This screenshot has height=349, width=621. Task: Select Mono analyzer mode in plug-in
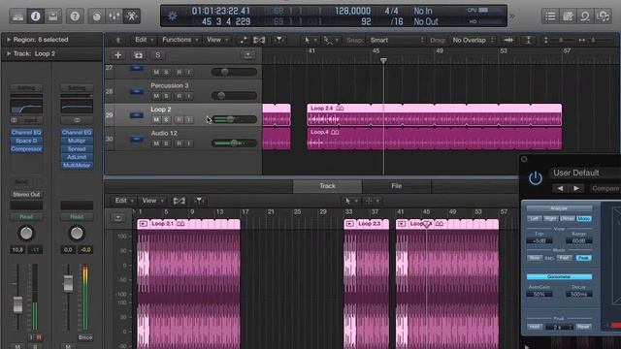[x=584, y=218]
